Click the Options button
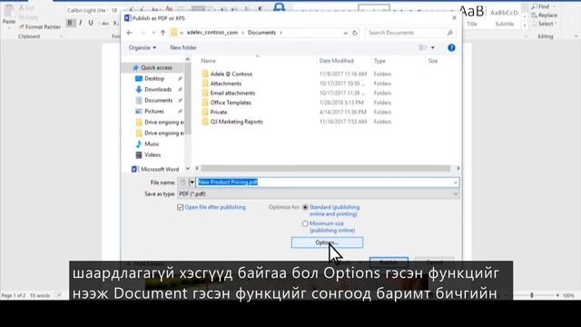581x327 pixels. (x=327, y=243)
